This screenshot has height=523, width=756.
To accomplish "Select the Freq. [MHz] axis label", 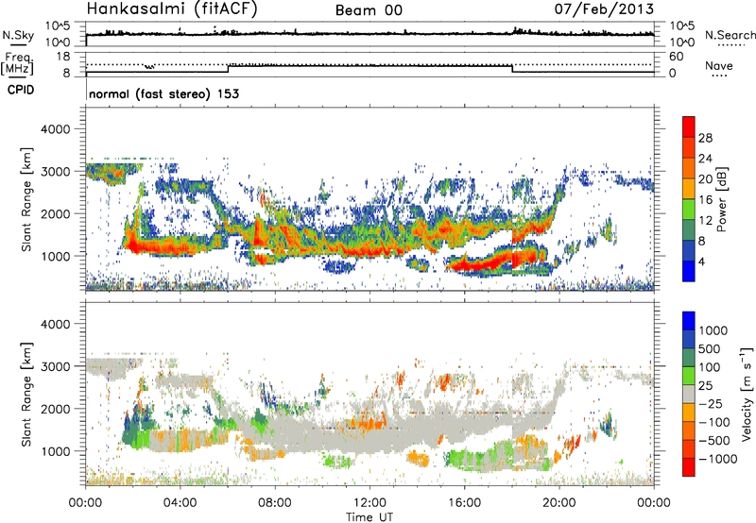I will [18, 63].
